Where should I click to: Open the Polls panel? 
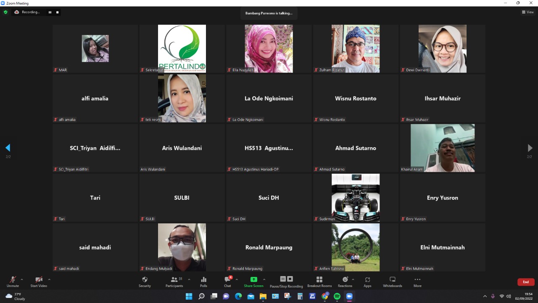pyautogui.click(x=203, y=281)
